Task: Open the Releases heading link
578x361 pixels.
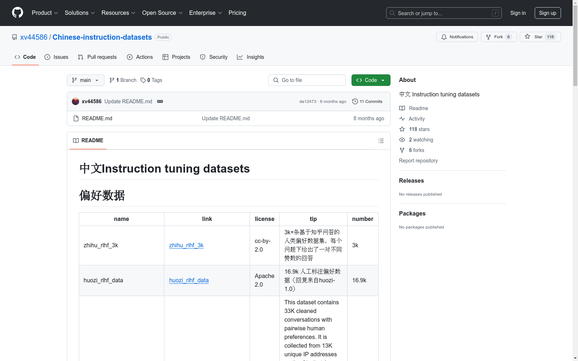Action: pos(411,180)
